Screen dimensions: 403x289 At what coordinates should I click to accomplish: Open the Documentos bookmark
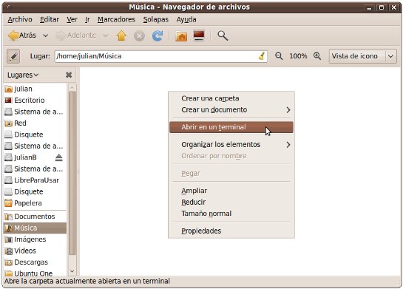tap(35, 217)
